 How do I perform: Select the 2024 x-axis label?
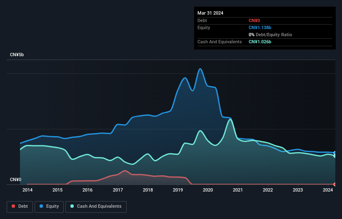click(x=328, y=190)
